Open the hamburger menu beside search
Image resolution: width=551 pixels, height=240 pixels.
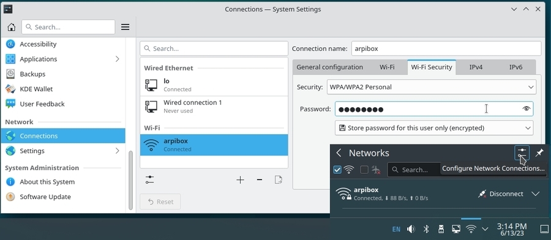125,27
